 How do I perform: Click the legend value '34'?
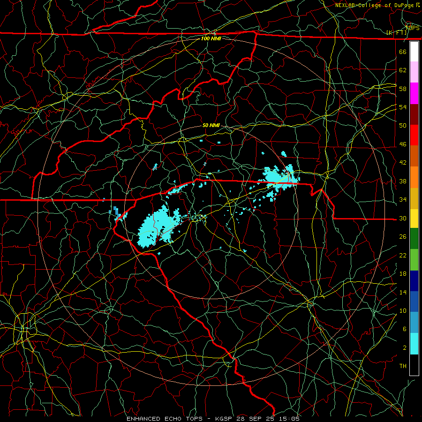tap(403, 200)
